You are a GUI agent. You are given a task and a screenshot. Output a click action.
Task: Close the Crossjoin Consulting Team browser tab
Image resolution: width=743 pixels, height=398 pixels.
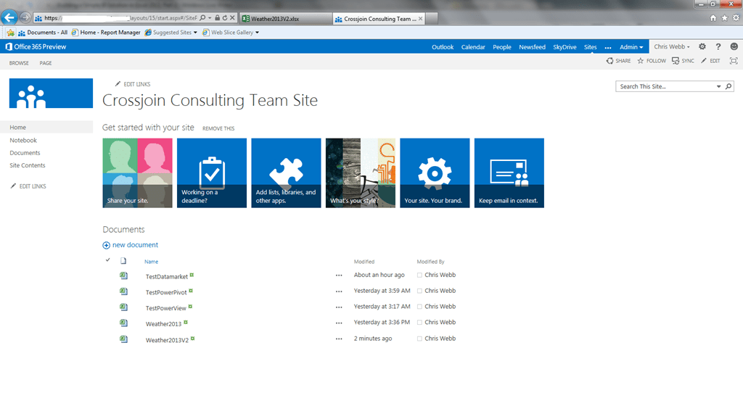pyautogui.click(x=420, y=18)
